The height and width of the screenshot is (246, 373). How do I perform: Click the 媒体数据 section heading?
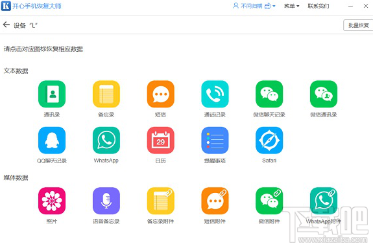pyautogui.click(x=16, y=177)
